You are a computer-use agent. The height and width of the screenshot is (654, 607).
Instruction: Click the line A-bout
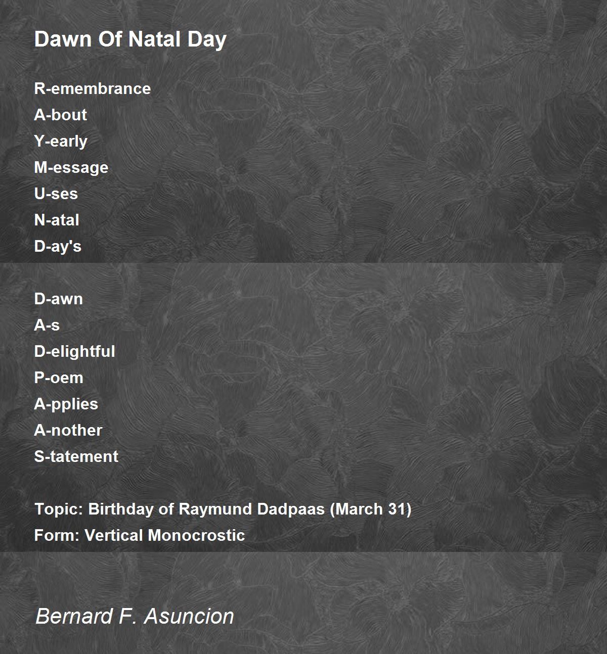(x=60, y=115)
